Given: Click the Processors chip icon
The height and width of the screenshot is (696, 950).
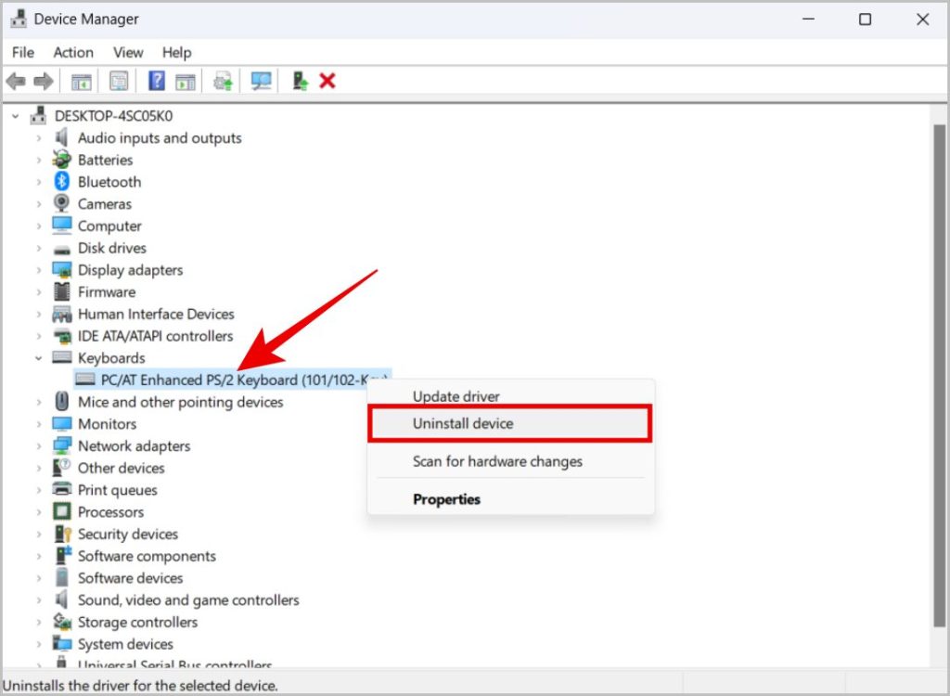Looking at the screenshot, I should (62, 511).
